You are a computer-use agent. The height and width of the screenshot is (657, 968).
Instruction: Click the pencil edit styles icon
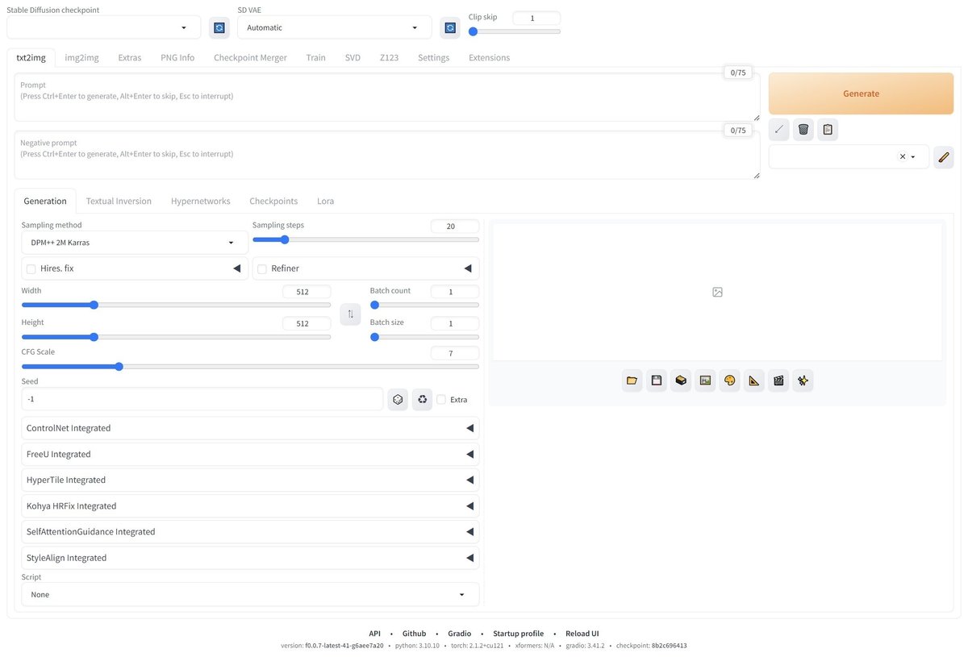click(x=944, y=156)
